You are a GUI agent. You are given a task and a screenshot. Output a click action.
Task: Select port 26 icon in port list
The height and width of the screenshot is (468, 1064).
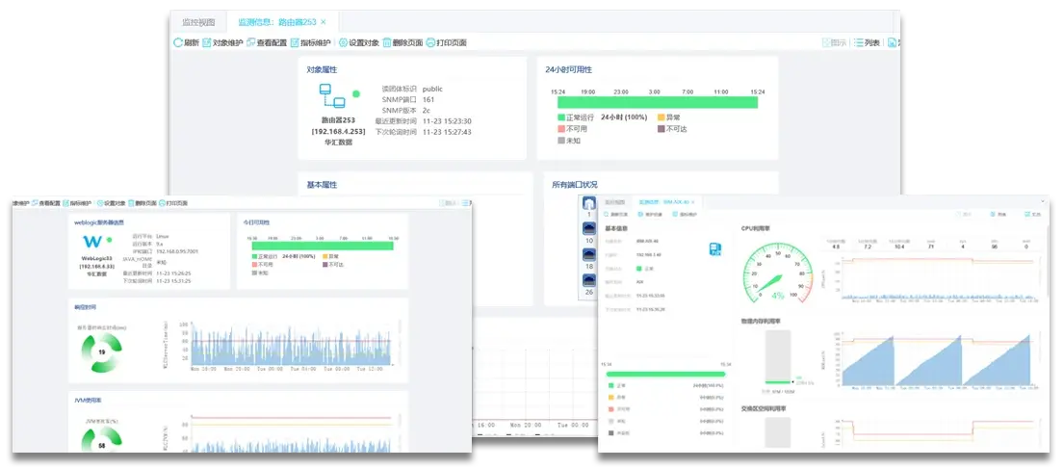point(589,281)
